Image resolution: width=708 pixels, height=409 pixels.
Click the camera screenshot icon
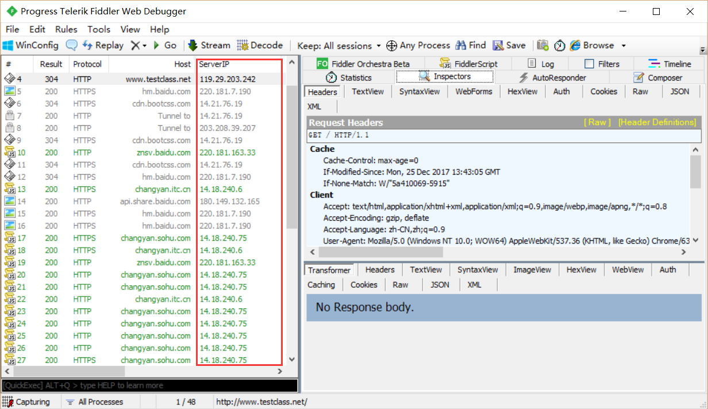point(542,45)
